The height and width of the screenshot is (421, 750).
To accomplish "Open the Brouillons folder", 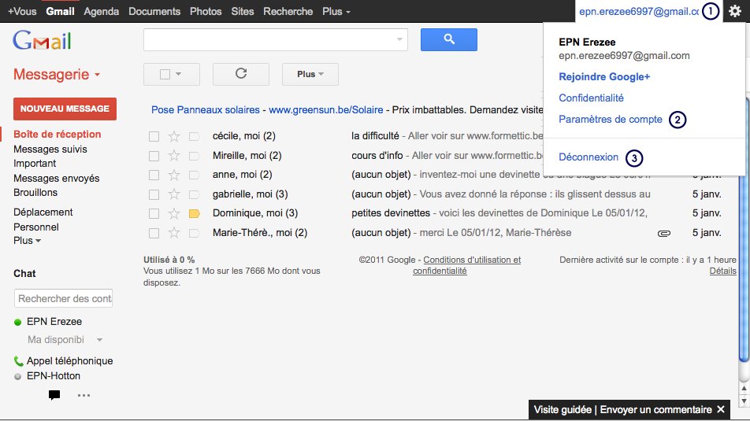I will tap(35, 193).
